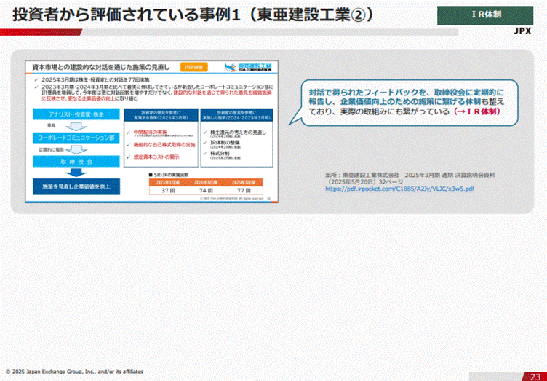Viewport: 547px width, 381px height.
Task: Click the 2023年3月期 column header in table
Action: click(168, 181)
